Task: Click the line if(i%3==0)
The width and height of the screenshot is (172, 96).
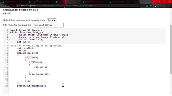Action: (x=35, y=62)
